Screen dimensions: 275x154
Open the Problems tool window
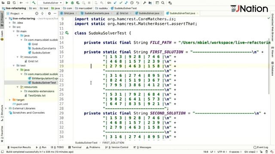(93, 147)
